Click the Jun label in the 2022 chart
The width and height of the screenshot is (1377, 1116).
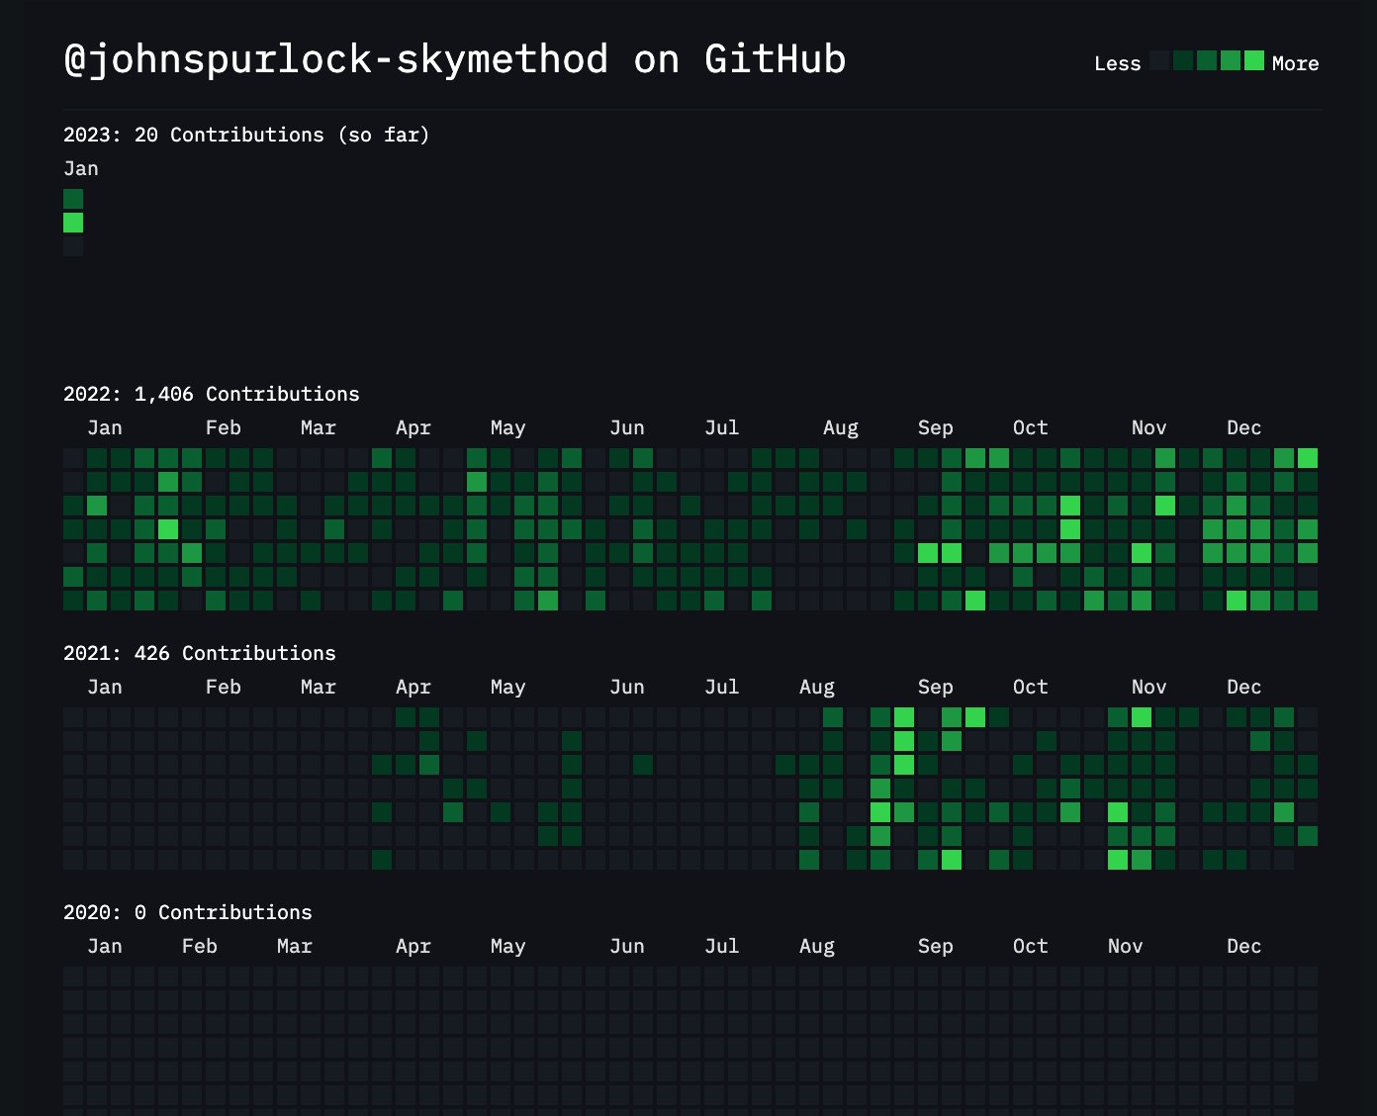[627, 427]
